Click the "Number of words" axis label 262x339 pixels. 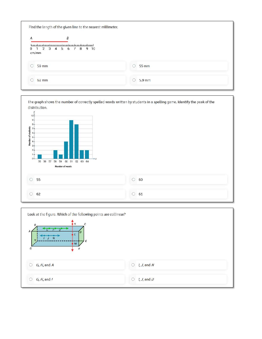pyautogui.click(x=63, y=166)
